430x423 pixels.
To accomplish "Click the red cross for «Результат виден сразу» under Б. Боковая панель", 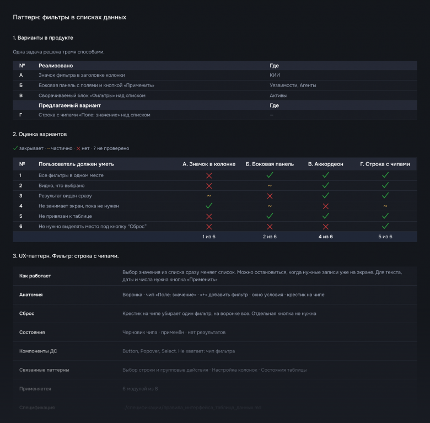I will pyautogui.click(x=270, y=196).
